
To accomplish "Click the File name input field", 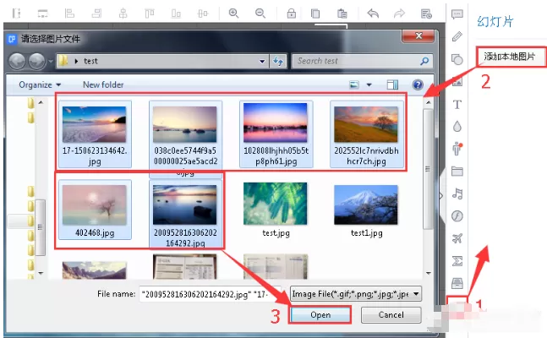I will [x=210, y=294].
